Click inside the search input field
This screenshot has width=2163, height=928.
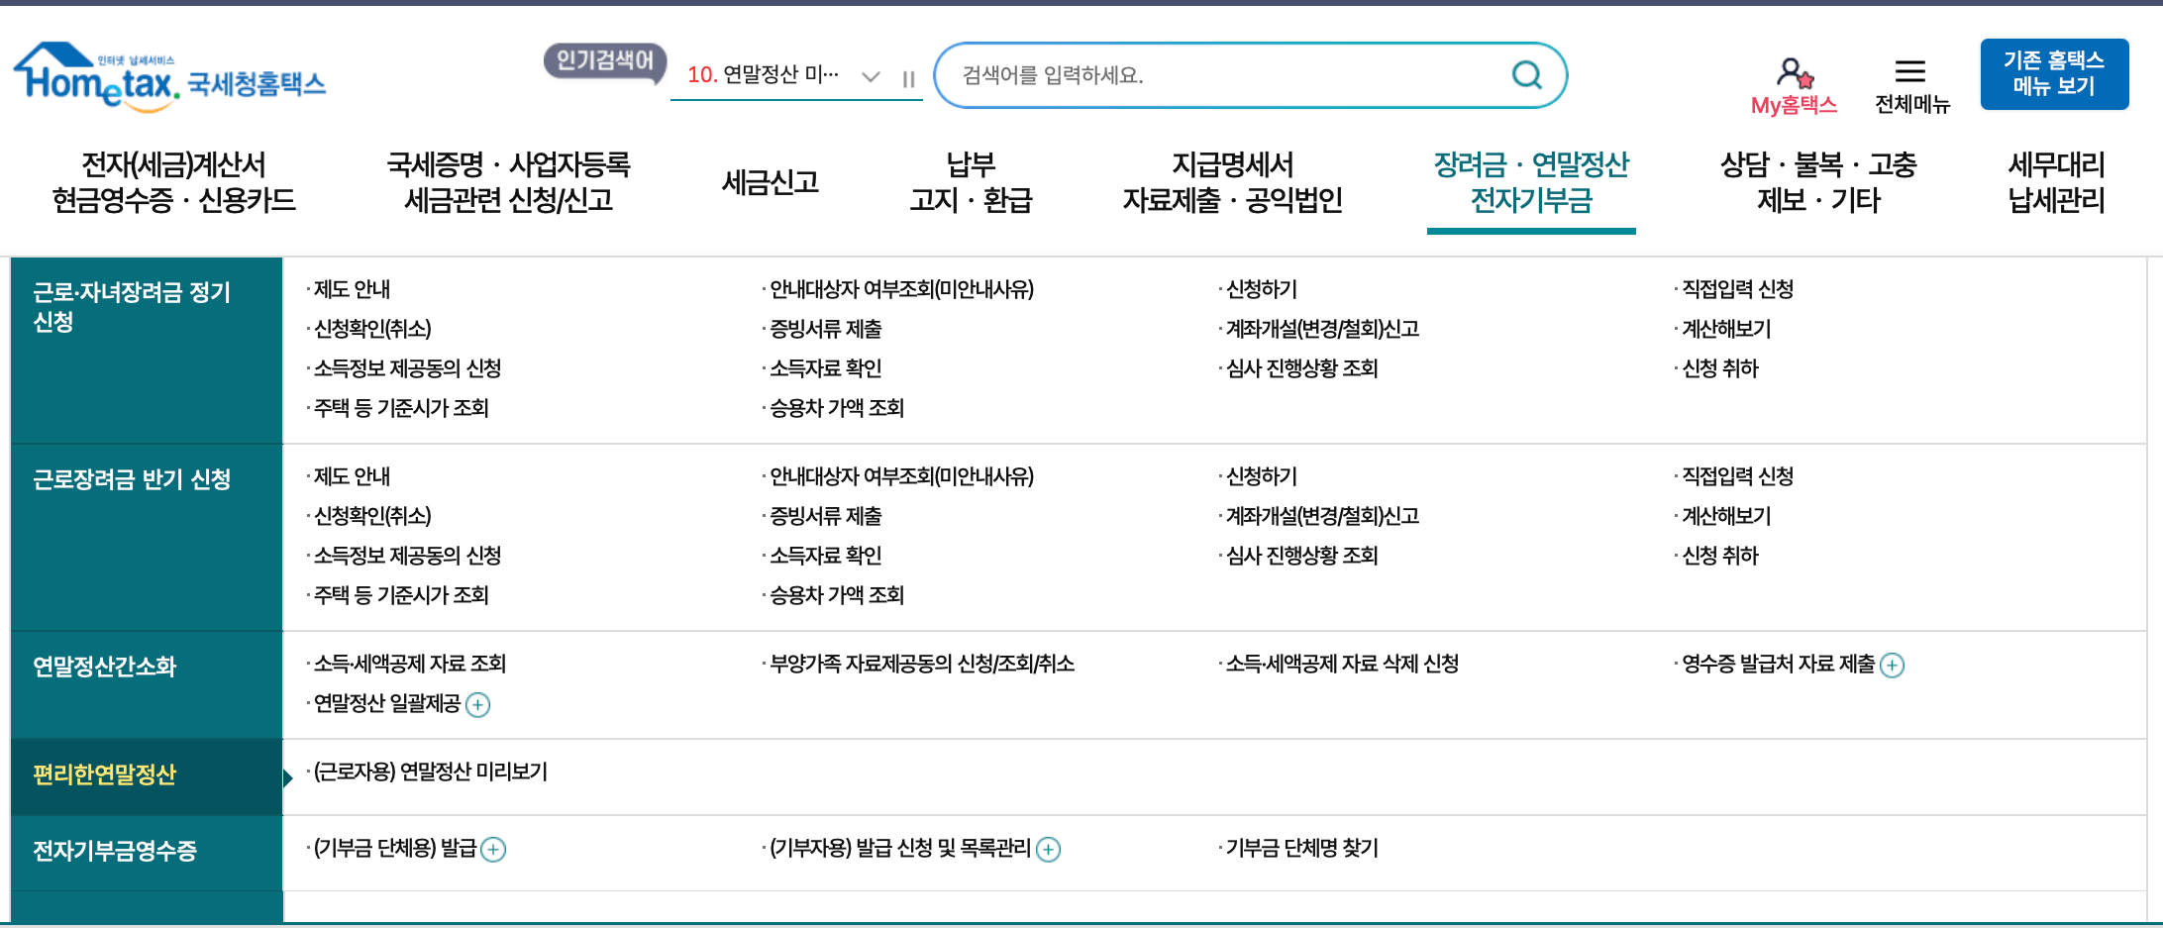coord(1188,73)
